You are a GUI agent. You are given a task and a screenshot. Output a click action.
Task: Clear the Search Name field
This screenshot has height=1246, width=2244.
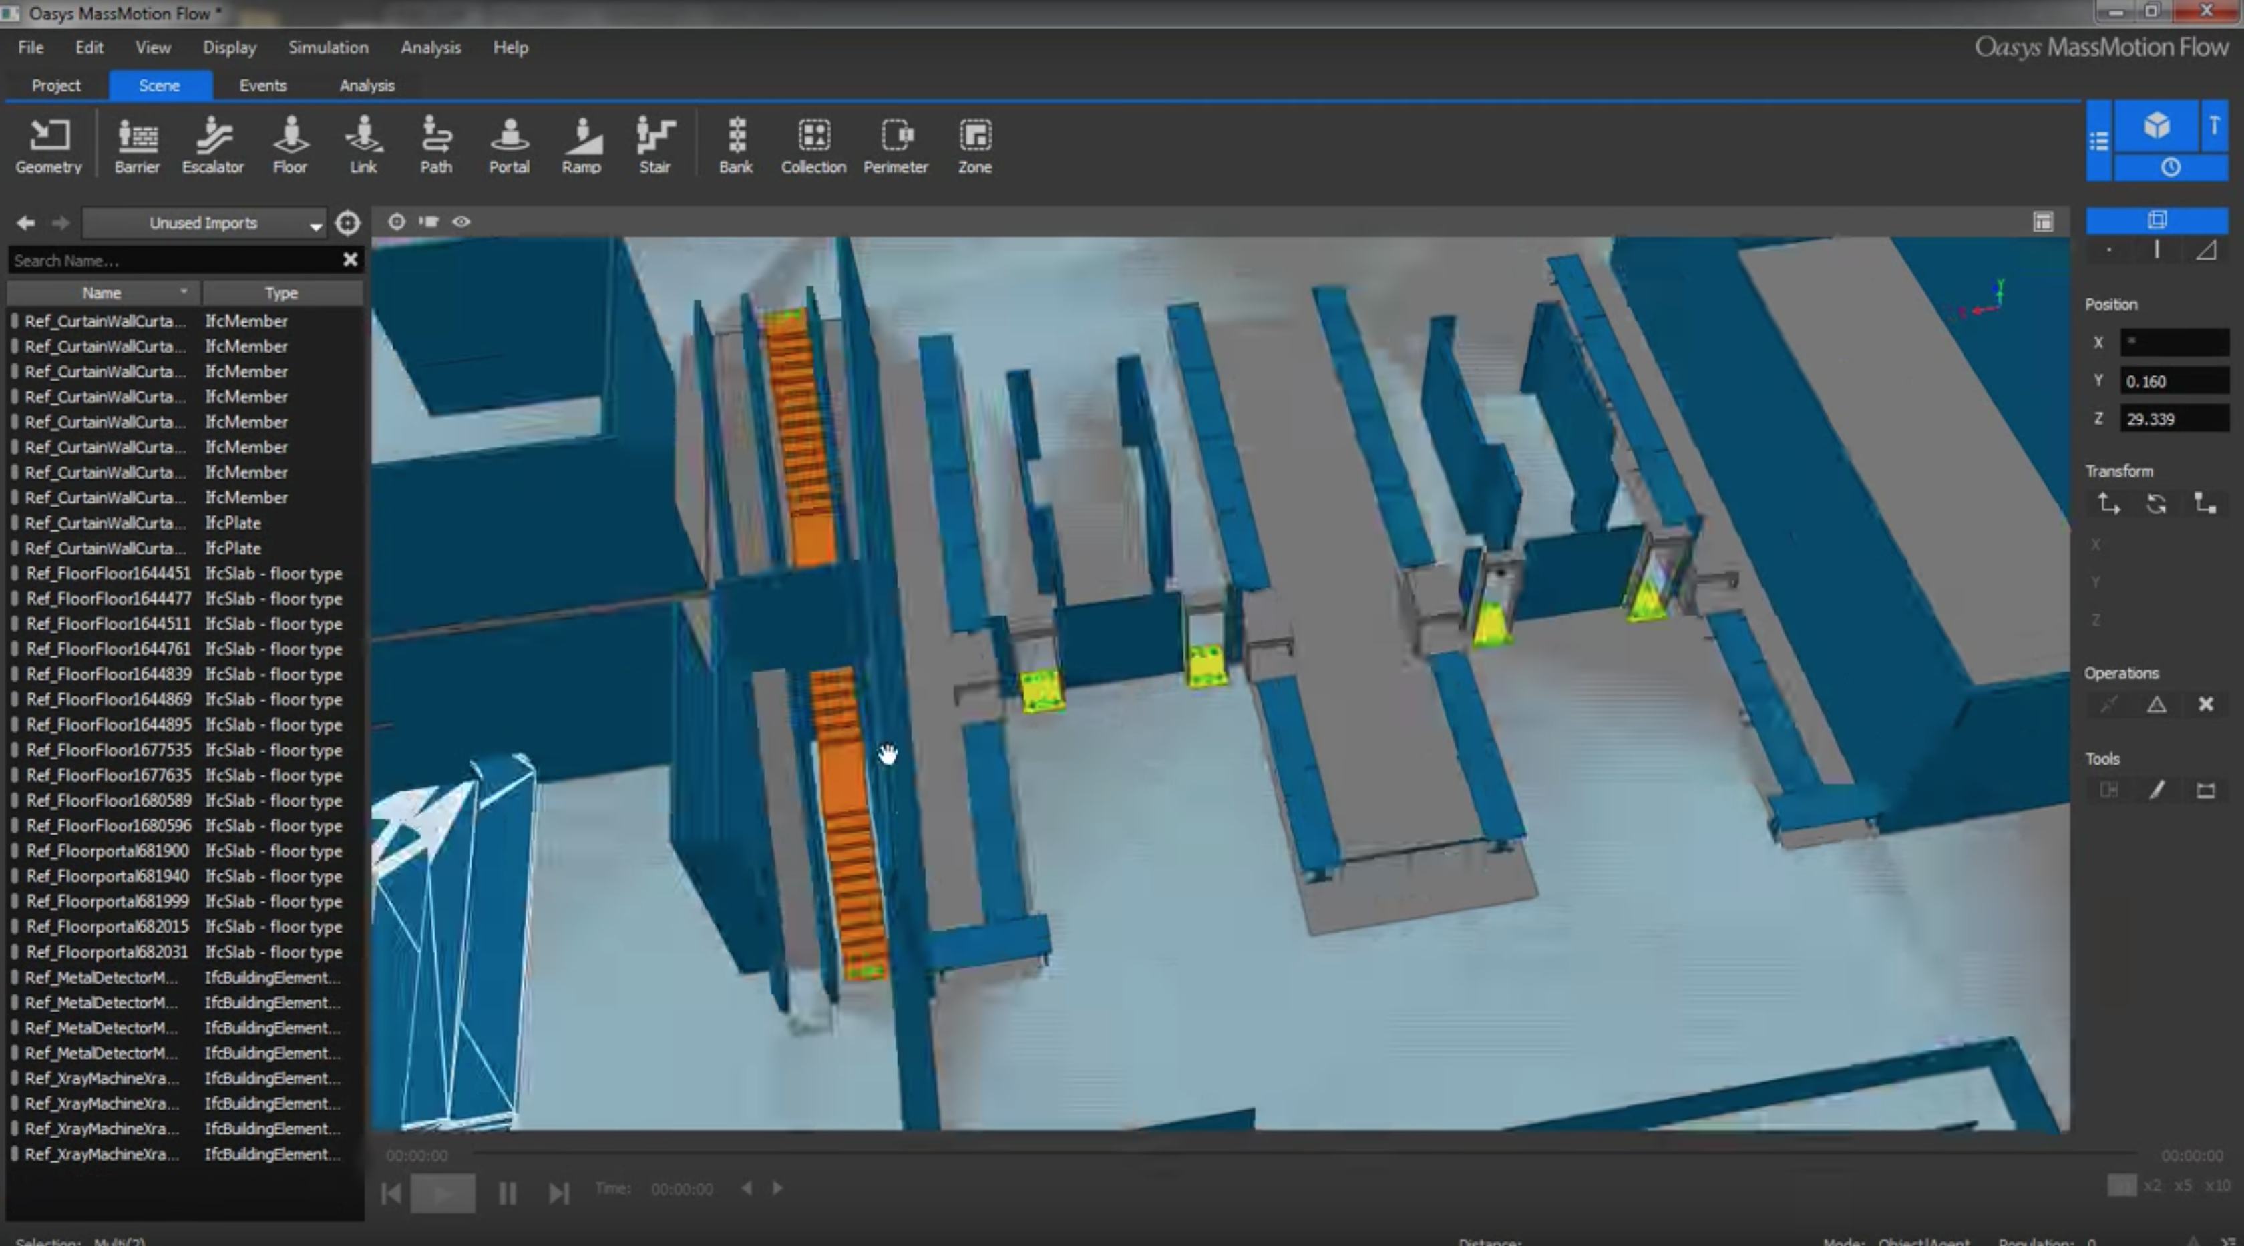click(350, 260)
